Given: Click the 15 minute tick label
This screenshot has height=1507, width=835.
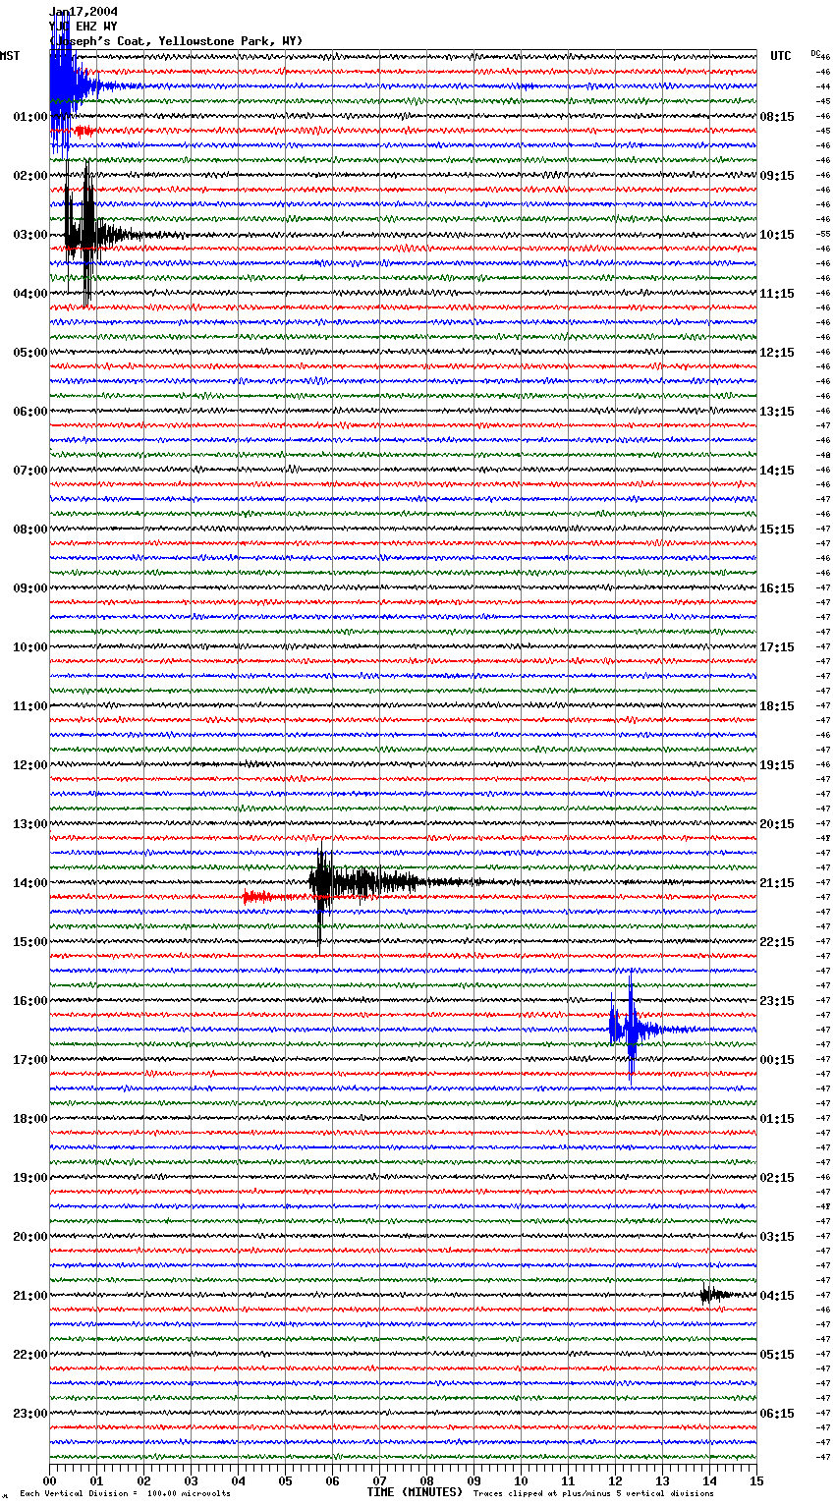Looking at the screenshot, I should point(756,1479).
